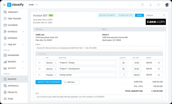Click the Calendar sidebar icon
Viewport: 172px width, 104px height.
[5, 25]
